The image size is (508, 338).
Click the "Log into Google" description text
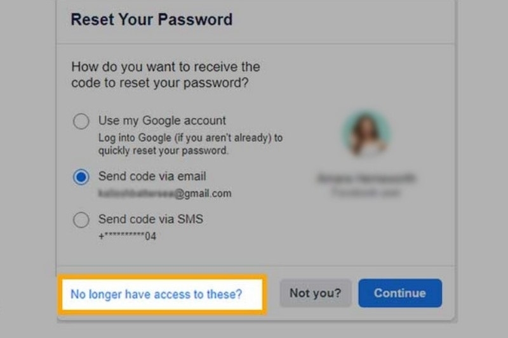[x=190, y=143]
